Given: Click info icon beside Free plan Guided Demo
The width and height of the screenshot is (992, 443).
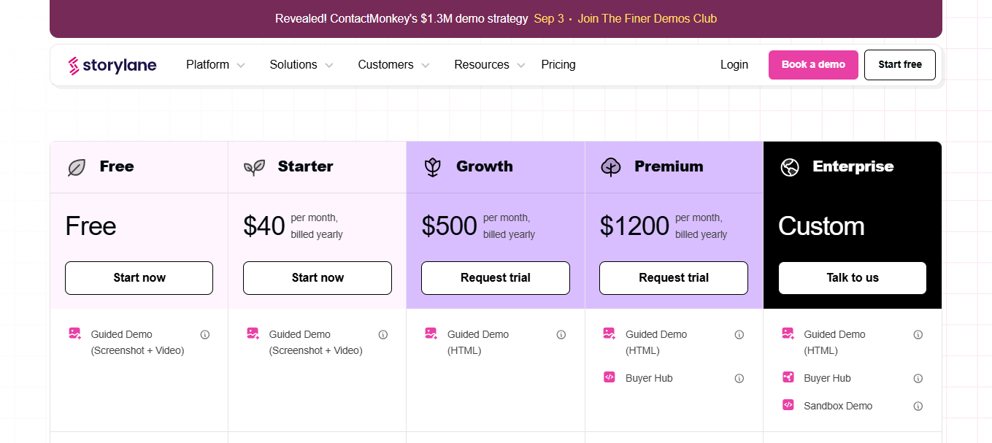Looking at the screenshot, I should pyautogui.click(x=205, y=335).
